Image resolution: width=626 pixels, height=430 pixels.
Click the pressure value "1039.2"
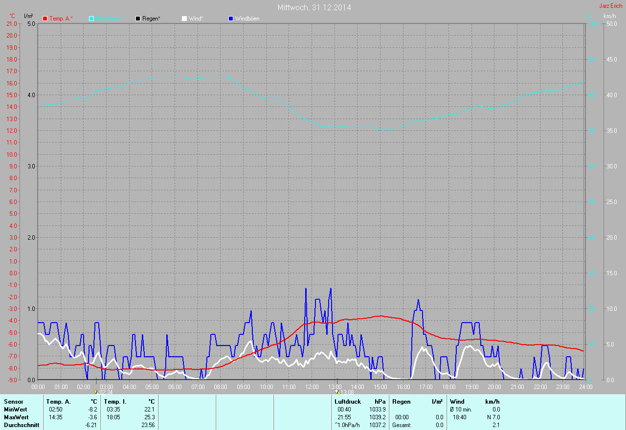pos(377,417)
